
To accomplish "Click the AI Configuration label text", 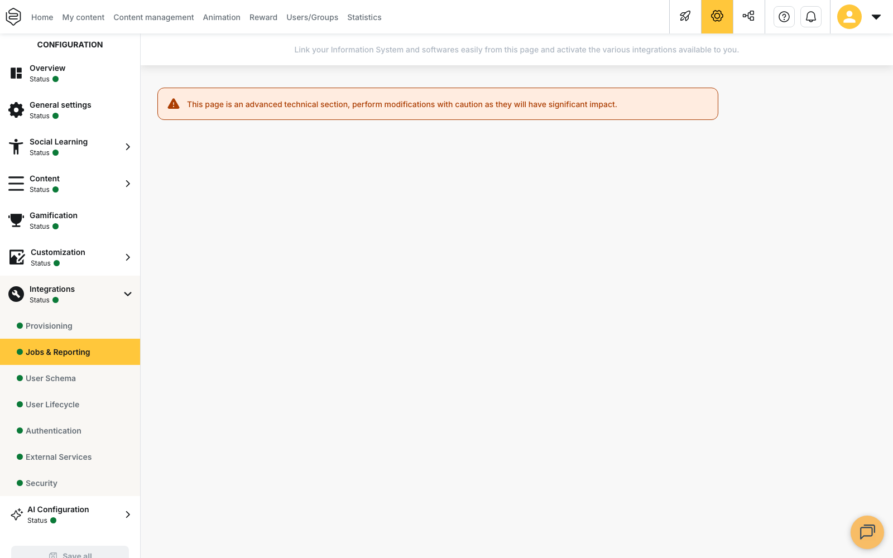I will click(58, 509).
